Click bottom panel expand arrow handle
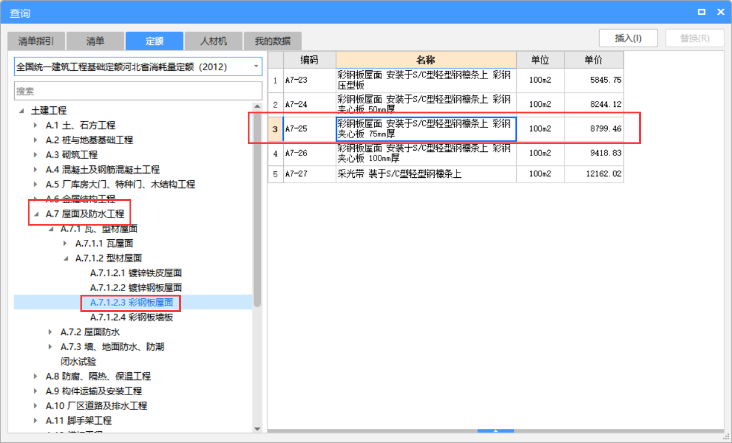Viewport: 732px width, 443px height. (495, 431)
